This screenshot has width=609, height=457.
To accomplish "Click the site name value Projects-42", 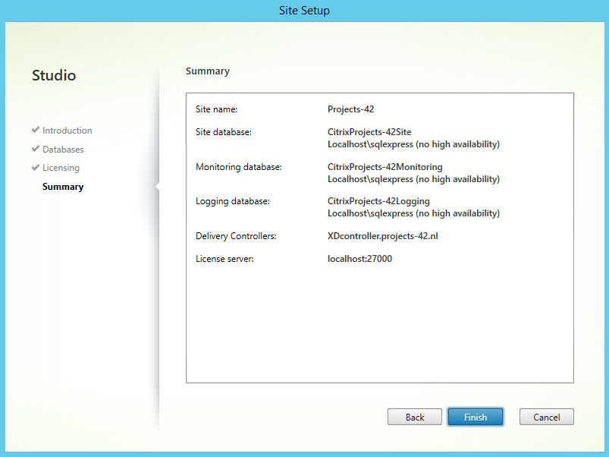I will [x=350, y=109].
